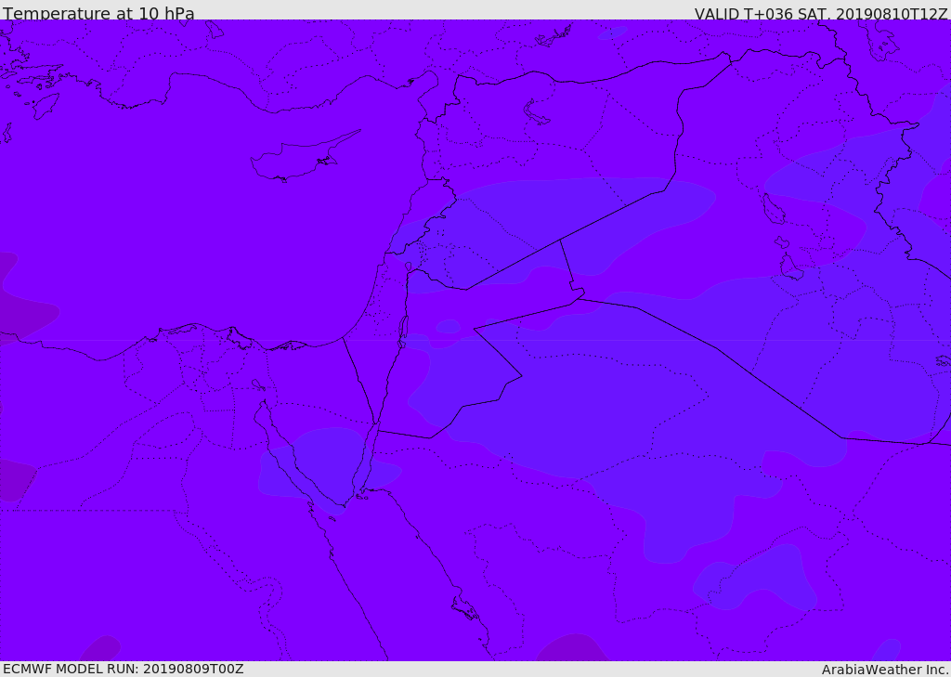Click the 'ECMWF MODEL RUN: 20190809T00Z' text
951x677 pixels.
(124, 669)
